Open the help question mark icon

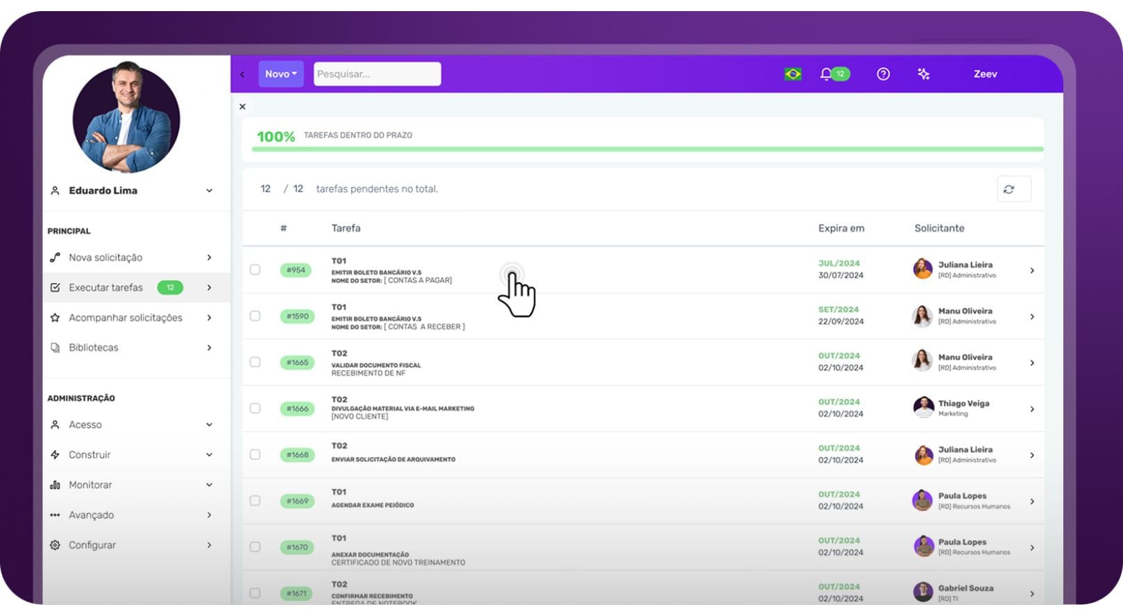pos(883,74)
